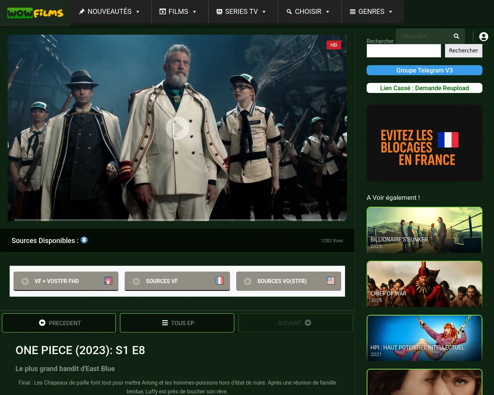
Task: Expand the Series TV dropdown arrow
Action: pyautogui.click(x=264, y=12)
